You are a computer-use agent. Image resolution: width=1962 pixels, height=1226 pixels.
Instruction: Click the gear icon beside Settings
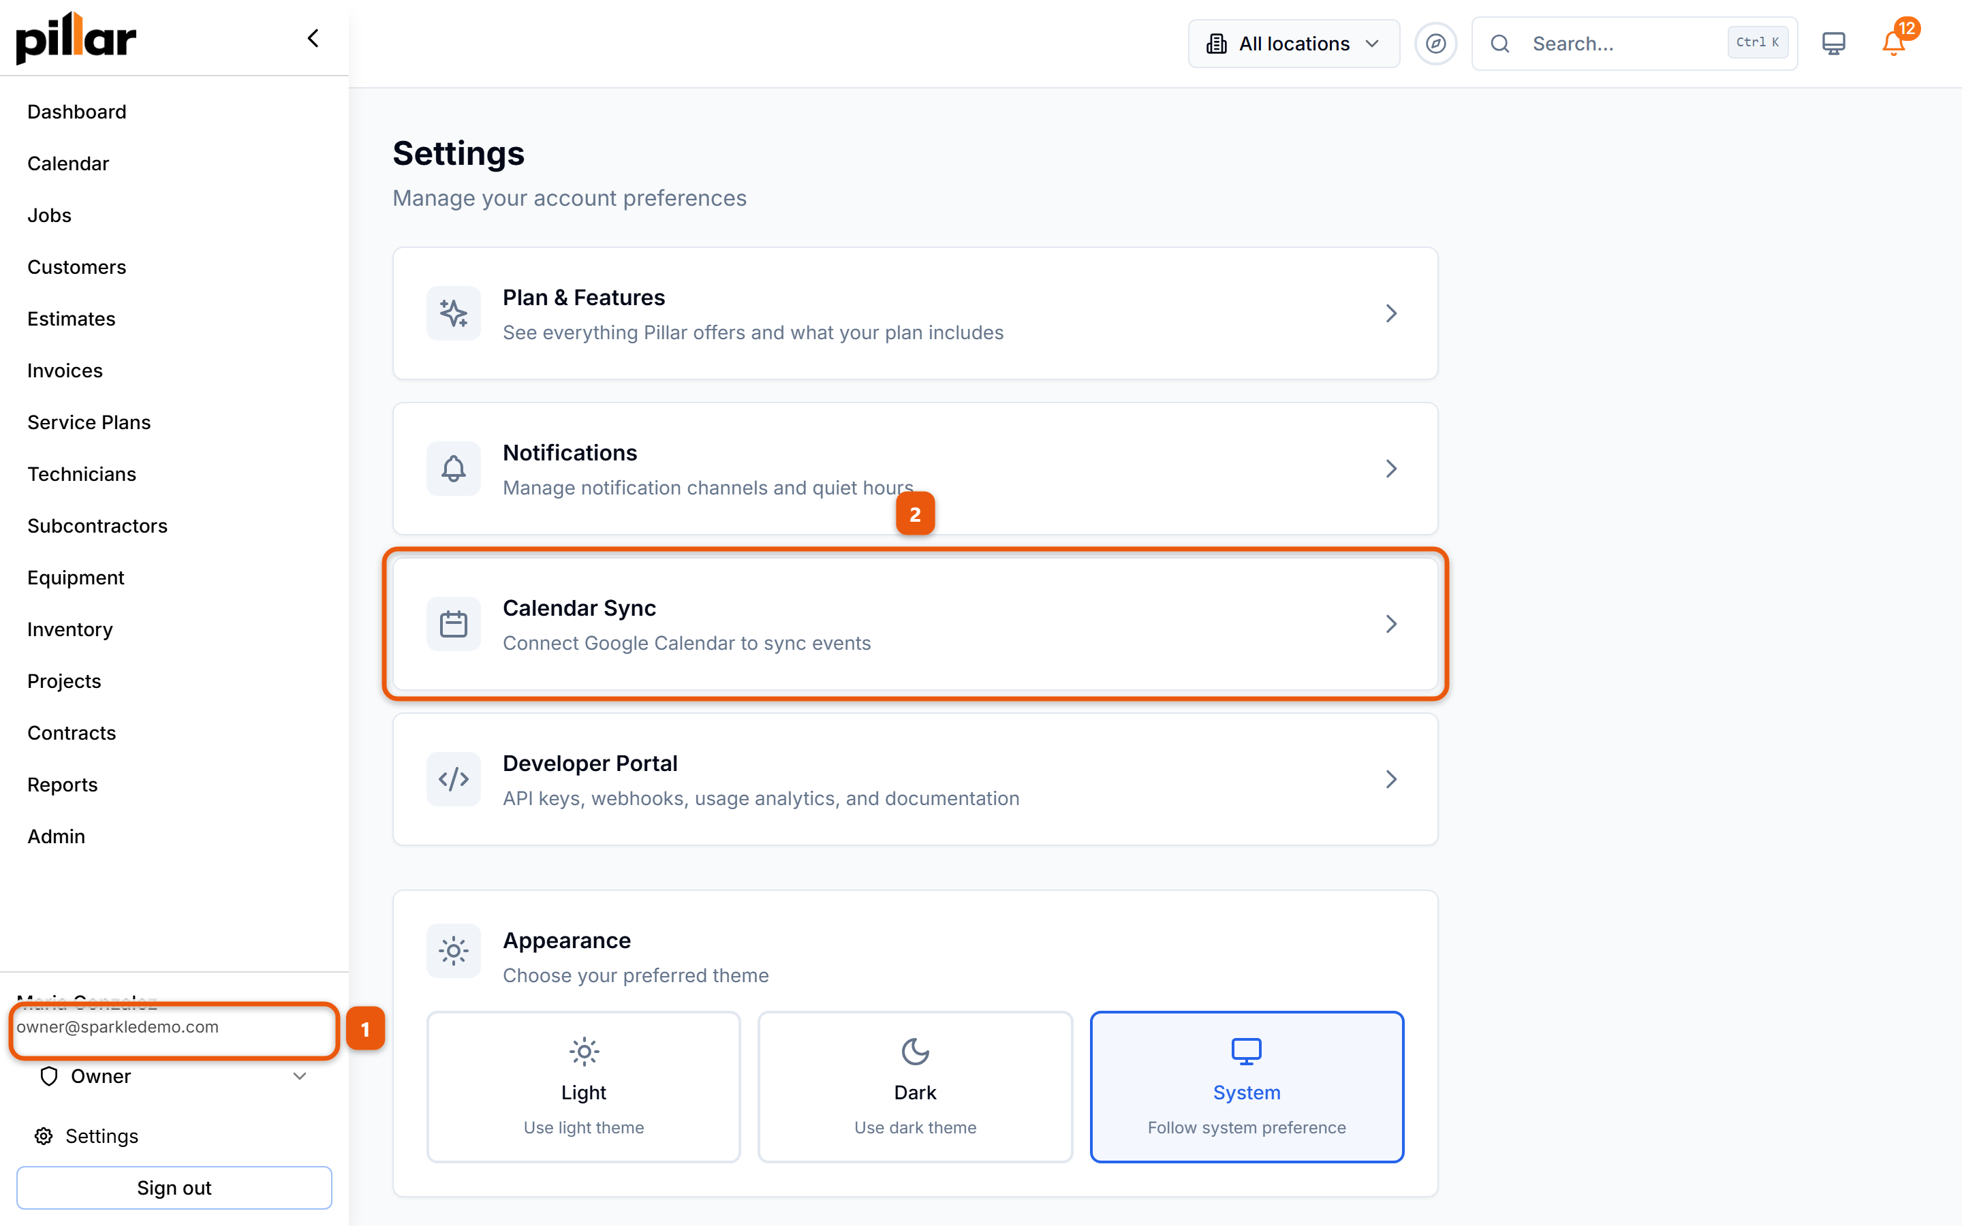(x=44, y=1136)
